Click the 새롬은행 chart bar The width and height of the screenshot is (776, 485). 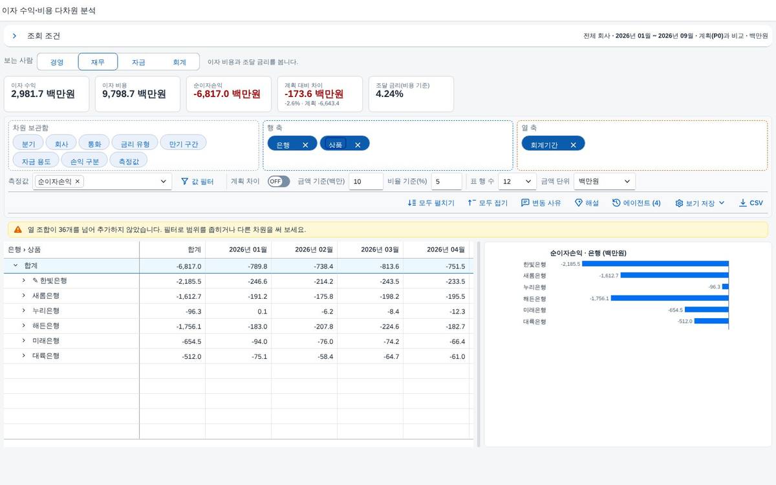pos(675,275)
